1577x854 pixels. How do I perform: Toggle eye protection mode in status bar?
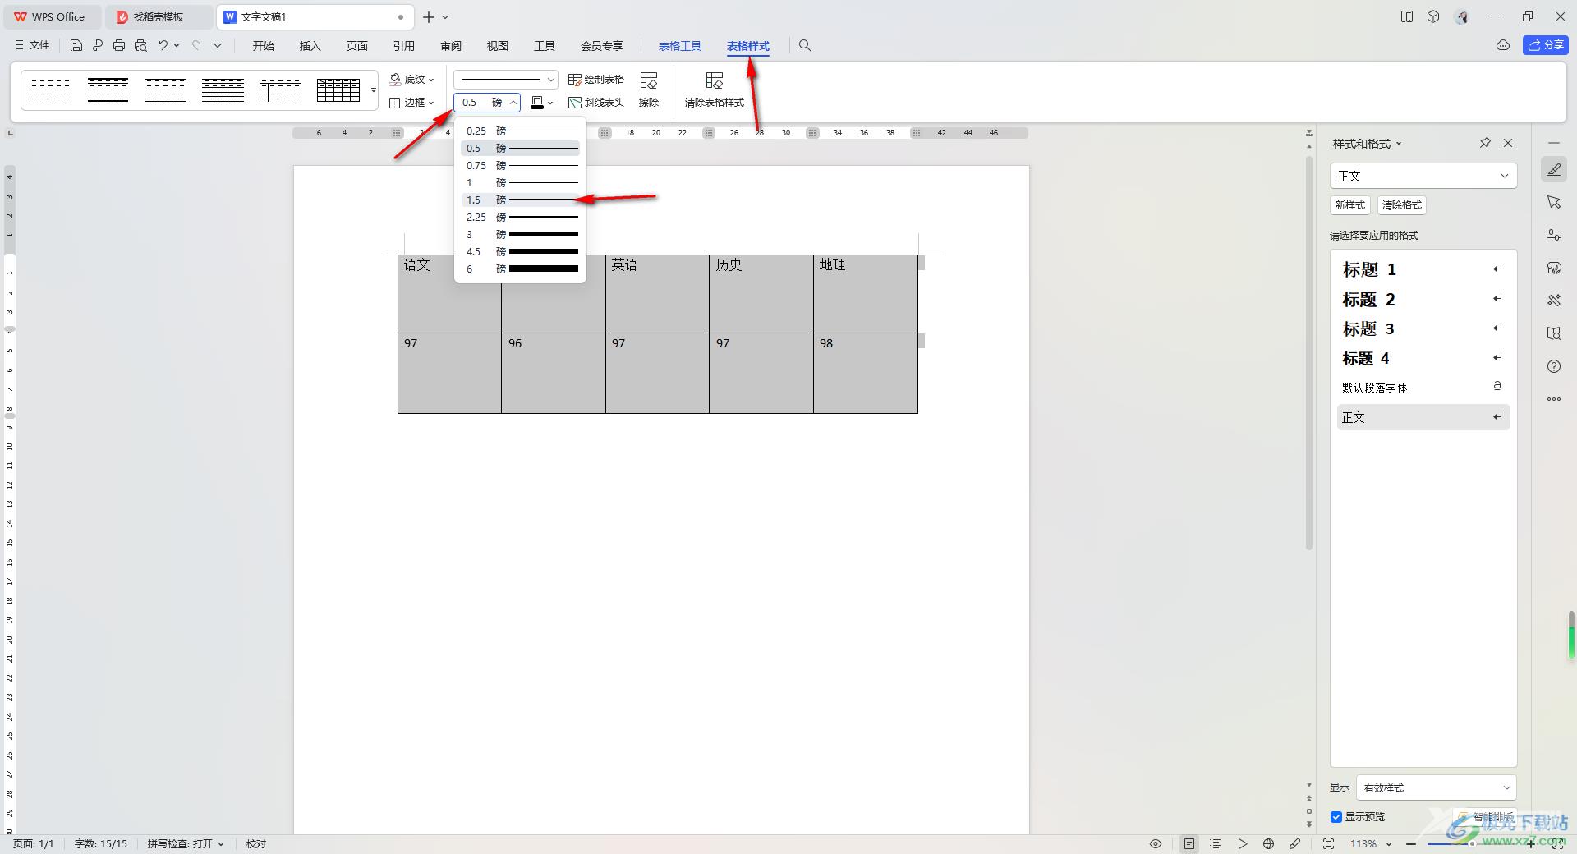point(1156,843)
